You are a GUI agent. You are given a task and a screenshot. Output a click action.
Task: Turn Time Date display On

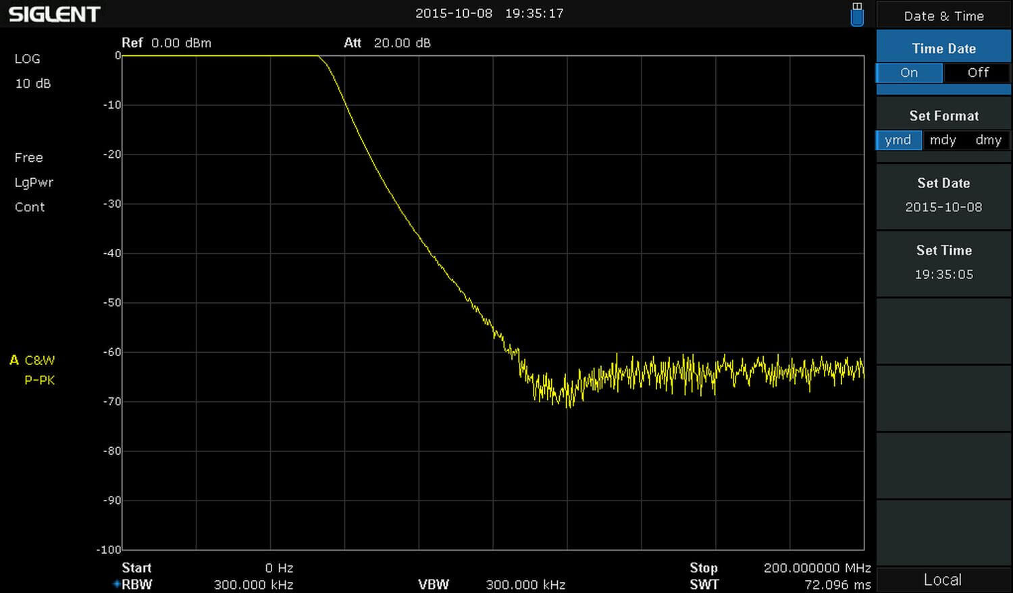pos(909,73)
